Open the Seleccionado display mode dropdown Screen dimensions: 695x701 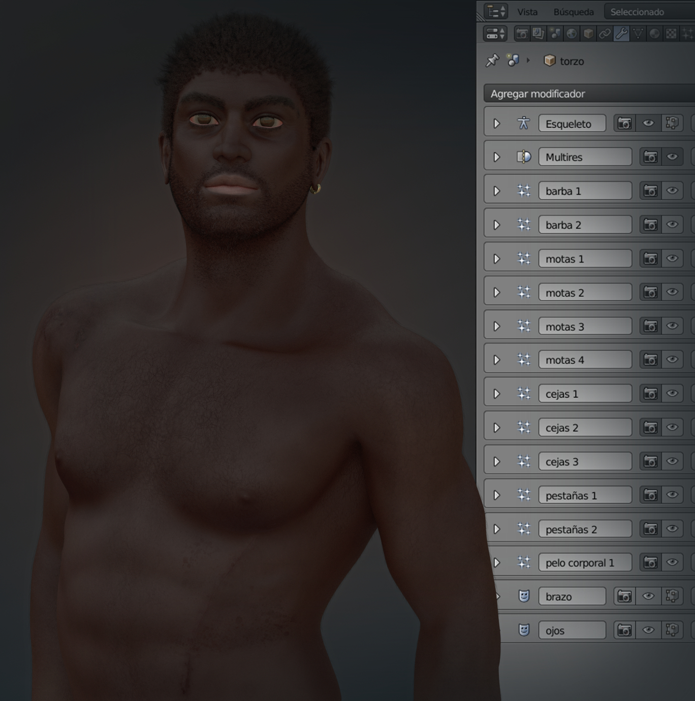pos(649,12)
